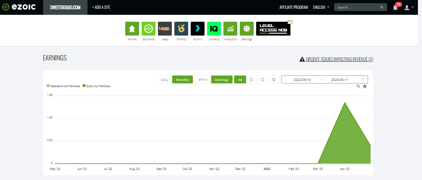Click the chart zoom magnifier icon

click(x=358, y=86)
